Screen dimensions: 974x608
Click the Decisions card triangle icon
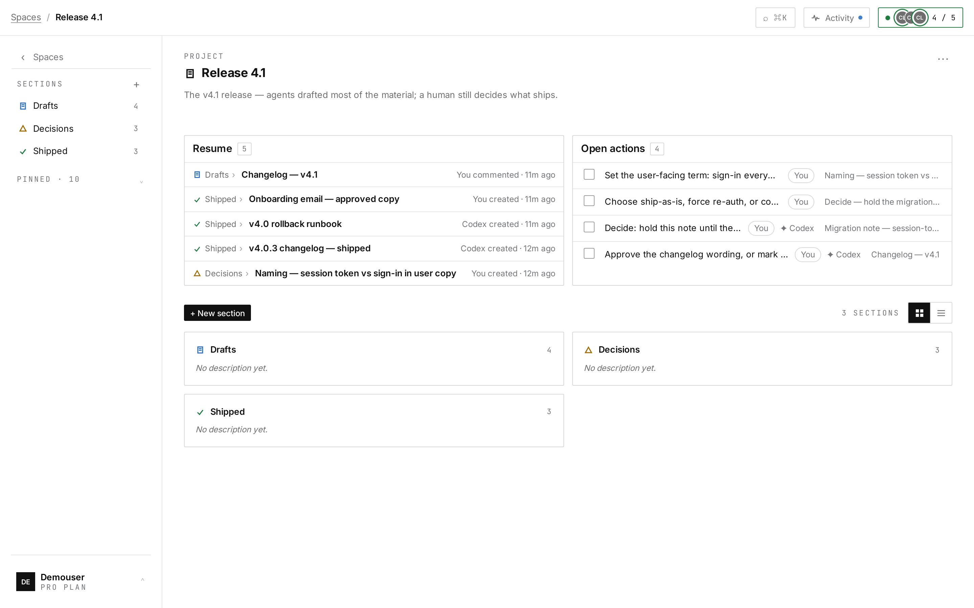[588, 350]
